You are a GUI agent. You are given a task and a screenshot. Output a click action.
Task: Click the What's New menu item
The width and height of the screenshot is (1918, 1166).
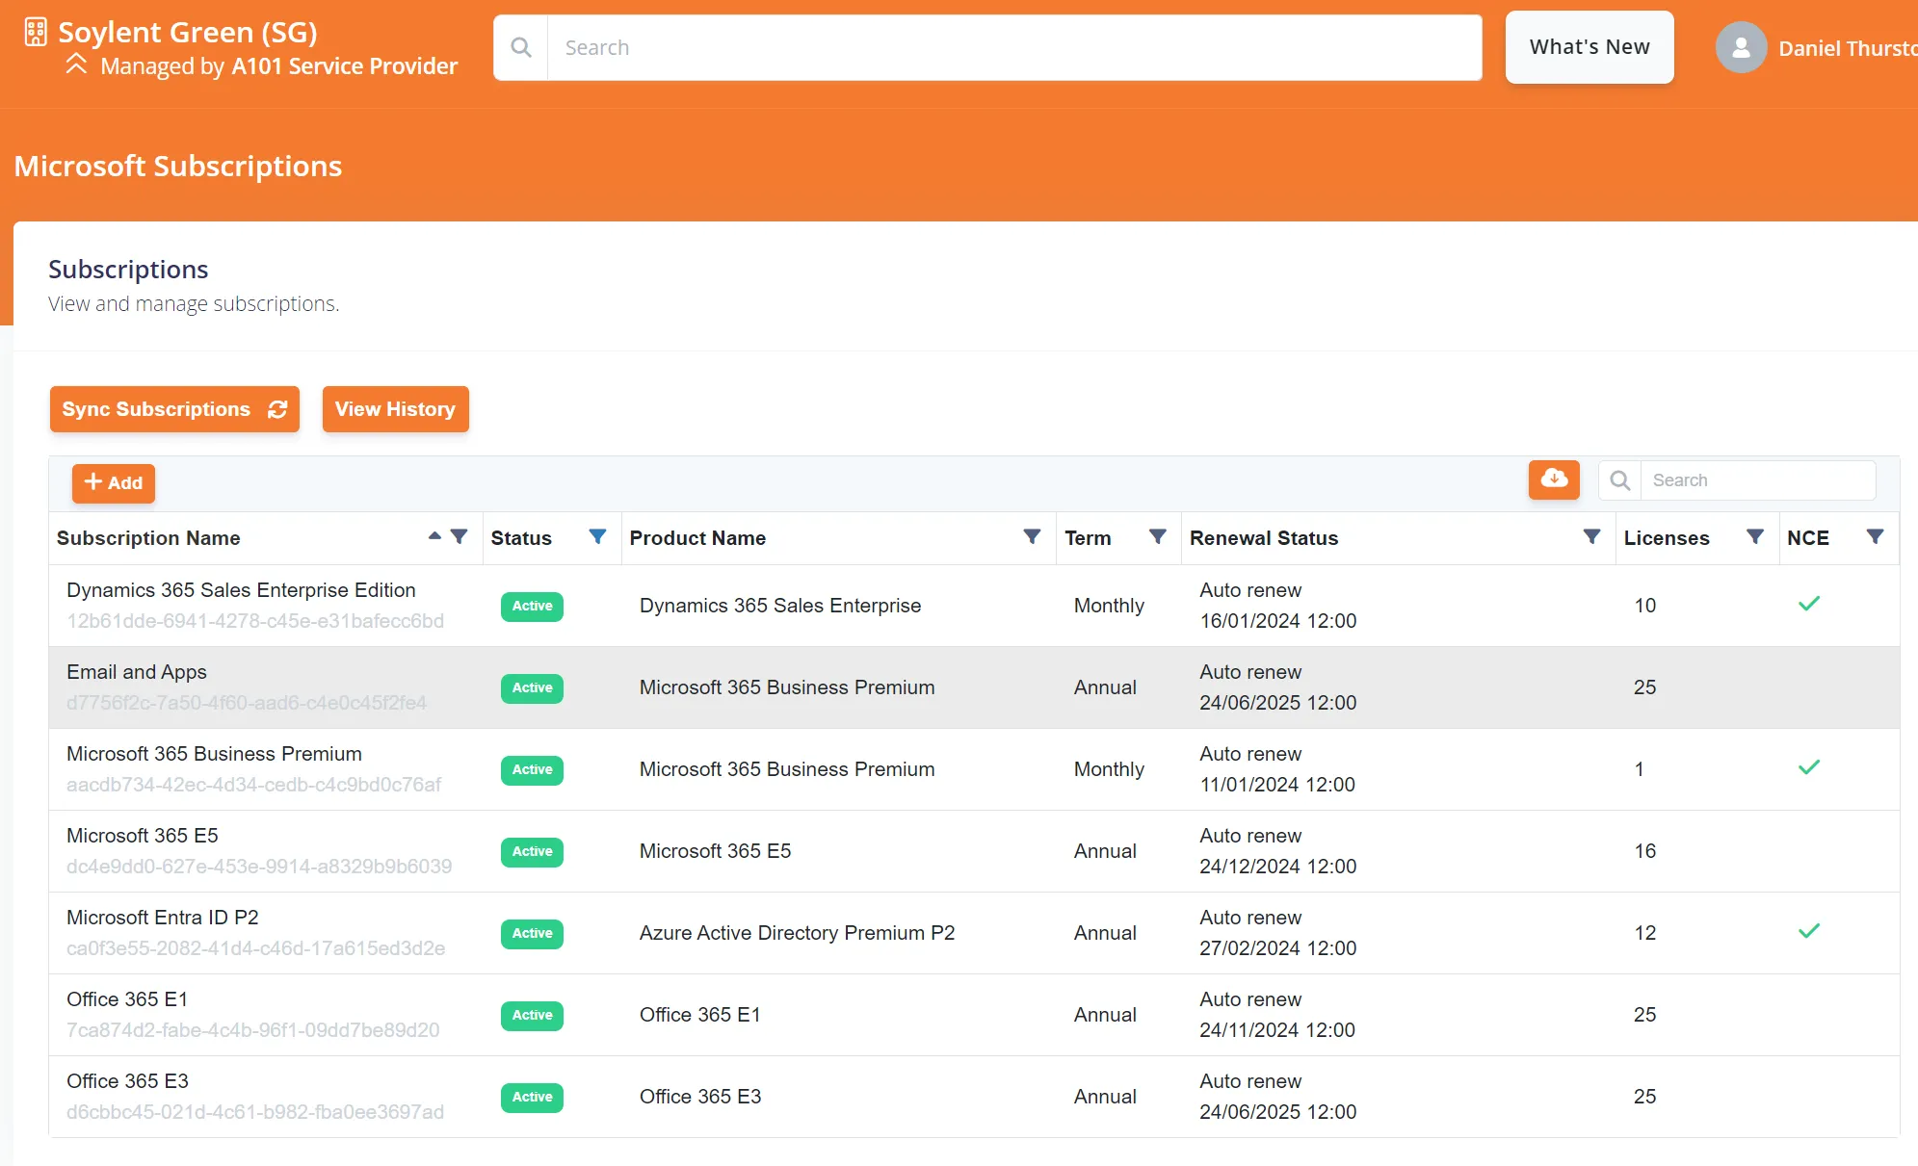pyautogui.click(x=1589, y=46)
